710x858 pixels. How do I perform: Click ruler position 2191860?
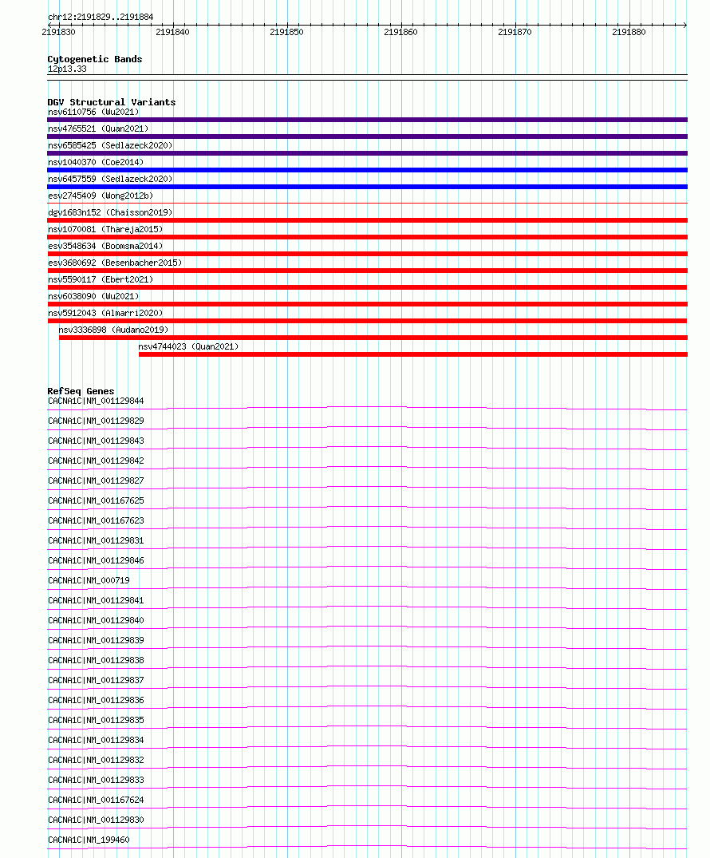[400, 32]
